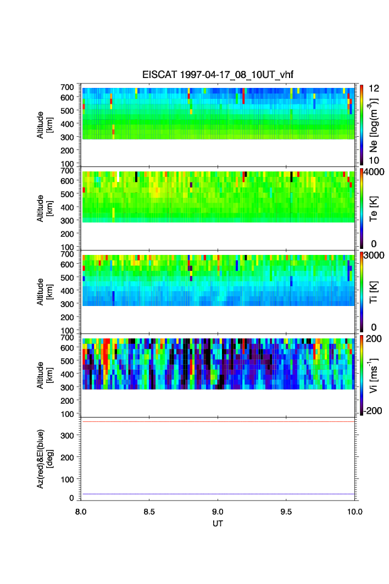Screen dimensions: 389x584
Task: Click the 0 tick on the Az/El axis
Action: pyautogui.click(x=71, y=498)
